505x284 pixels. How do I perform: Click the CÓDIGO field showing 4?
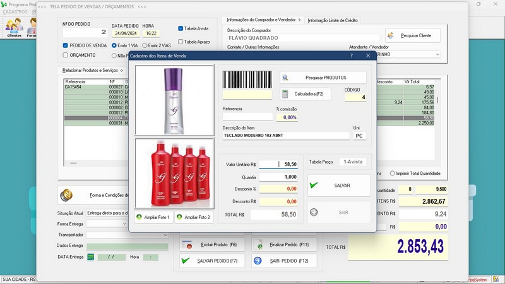355,97
